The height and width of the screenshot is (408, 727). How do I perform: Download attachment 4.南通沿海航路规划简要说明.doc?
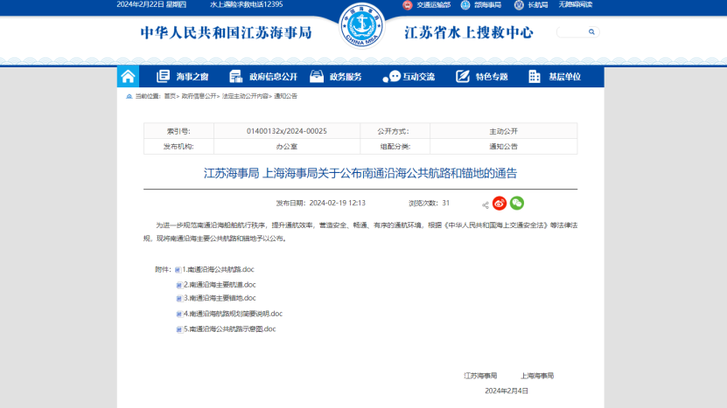[x=233, y=314]
